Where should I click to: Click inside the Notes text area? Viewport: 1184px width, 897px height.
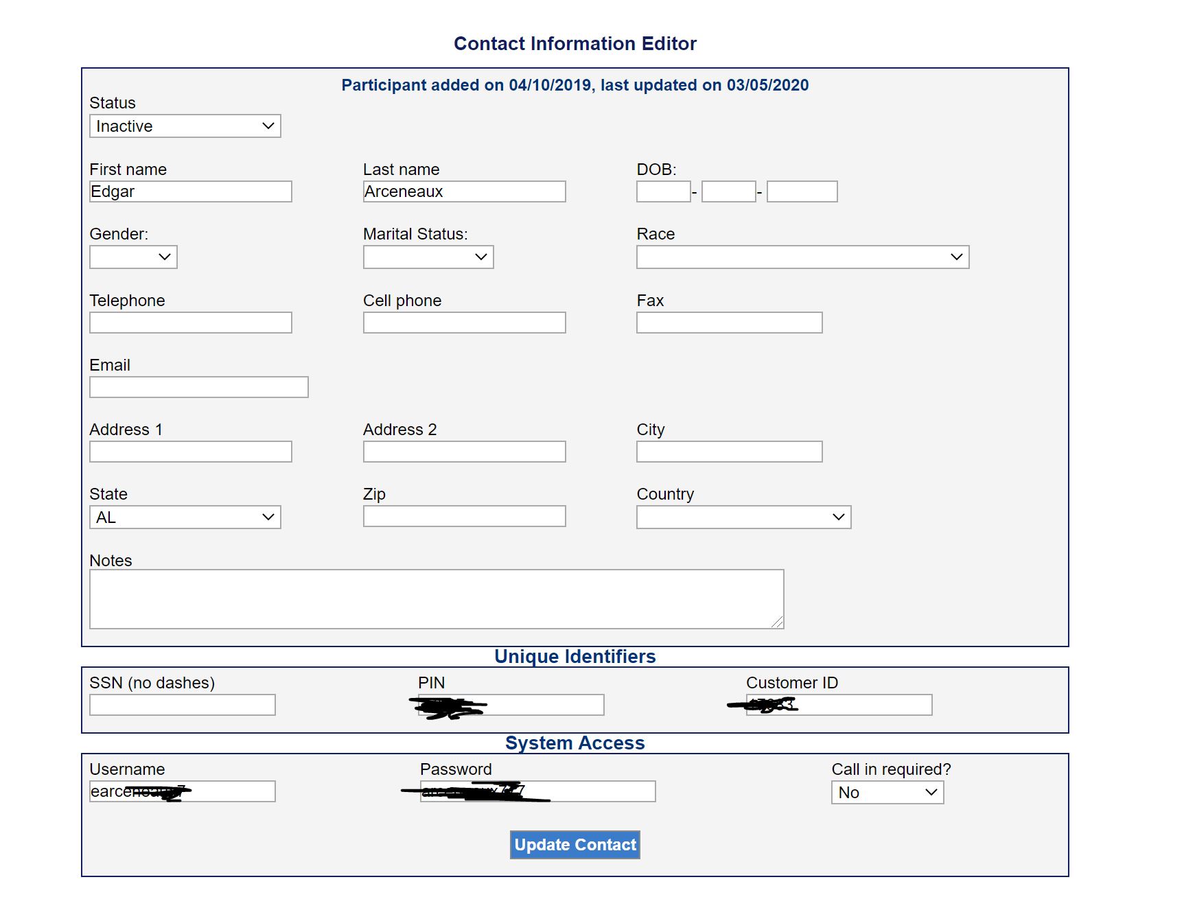pyautogui.click(x=436, y=598)
